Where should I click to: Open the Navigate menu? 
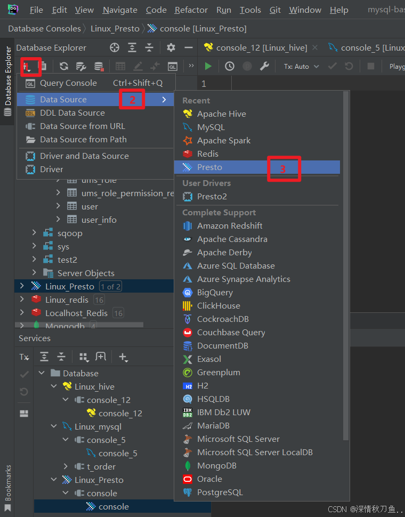[x=120, y=10]
